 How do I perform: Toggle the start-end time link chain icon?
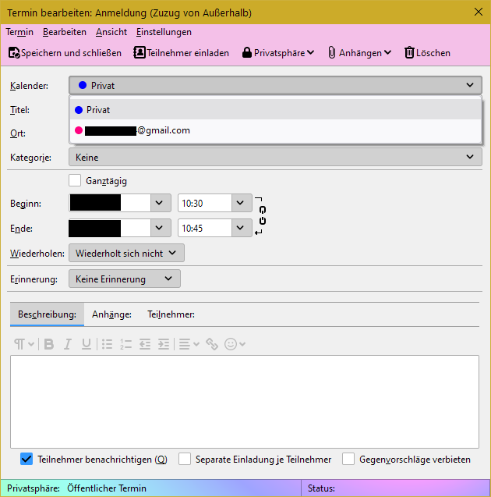(262, 215)
